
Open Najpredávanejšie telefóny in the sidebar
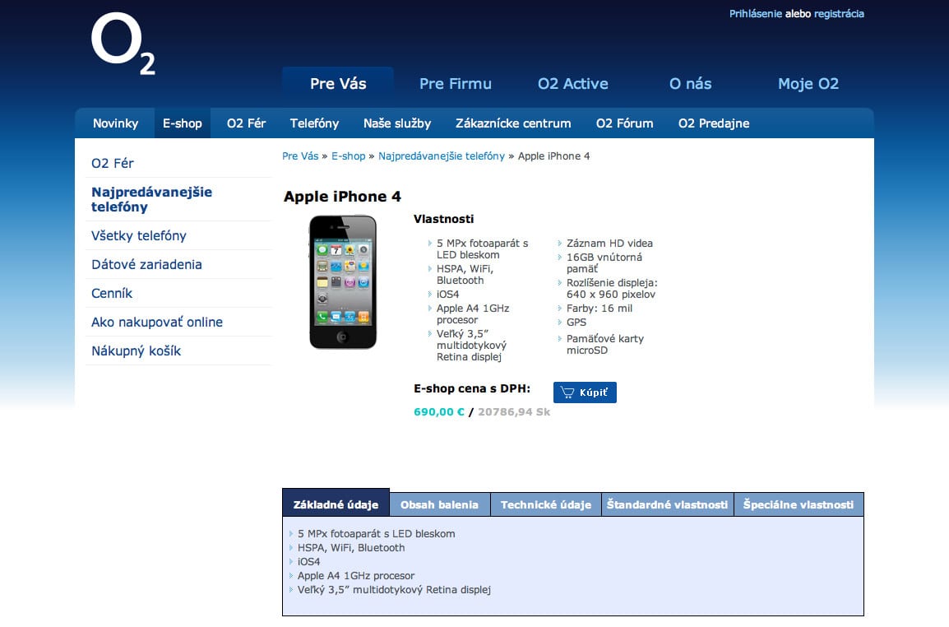pos(152,199)
